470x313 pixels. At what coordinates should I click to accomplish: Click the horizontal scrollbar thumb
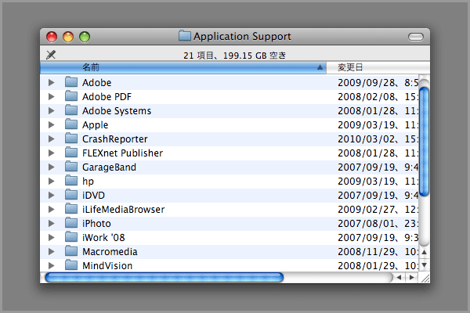tap(164, 277)
